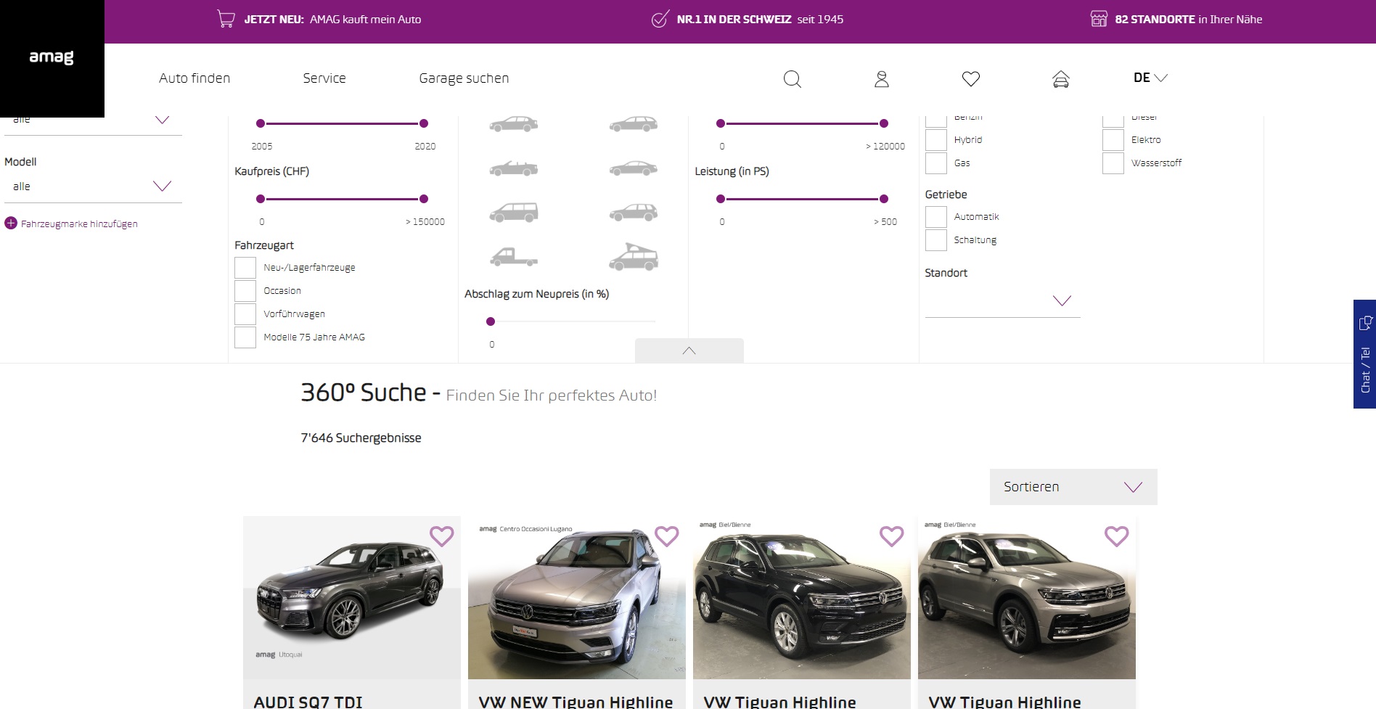Open the Centro Occasioni Lugano Tiguan photo
1376x709 pixels.
[577, 598]
